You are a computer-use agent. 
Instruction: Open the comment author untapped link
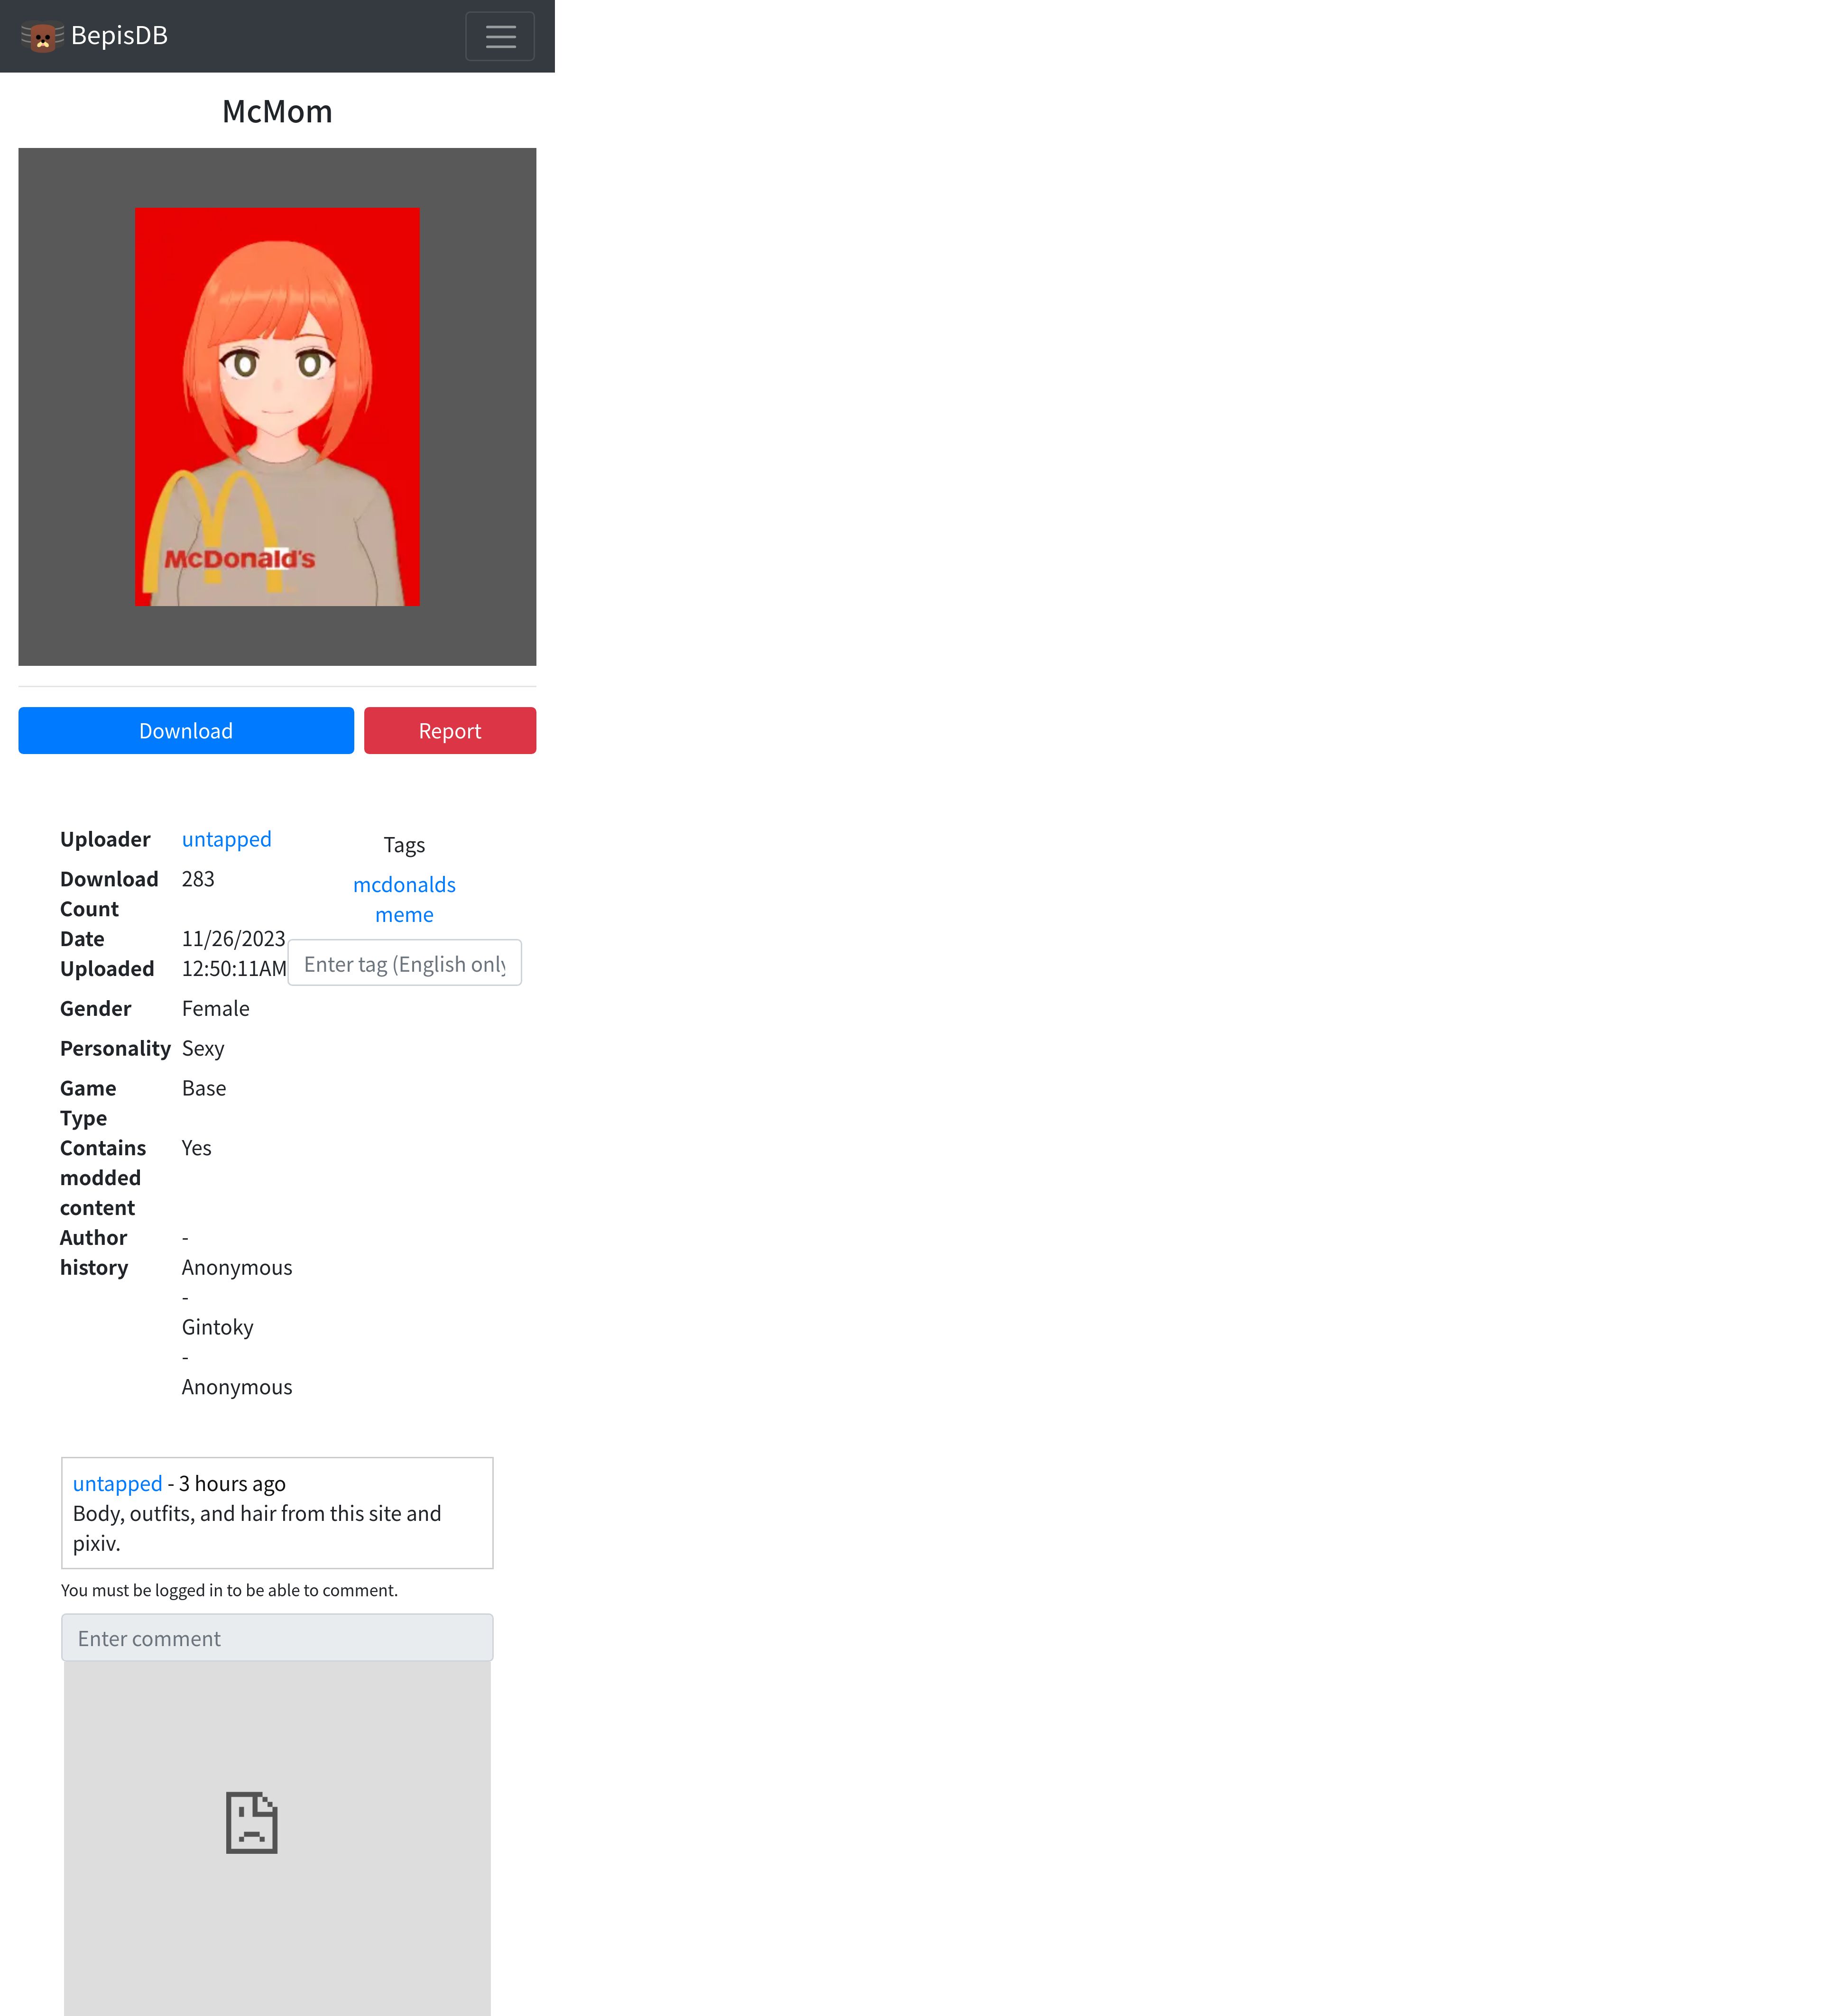pos(117,1484)
